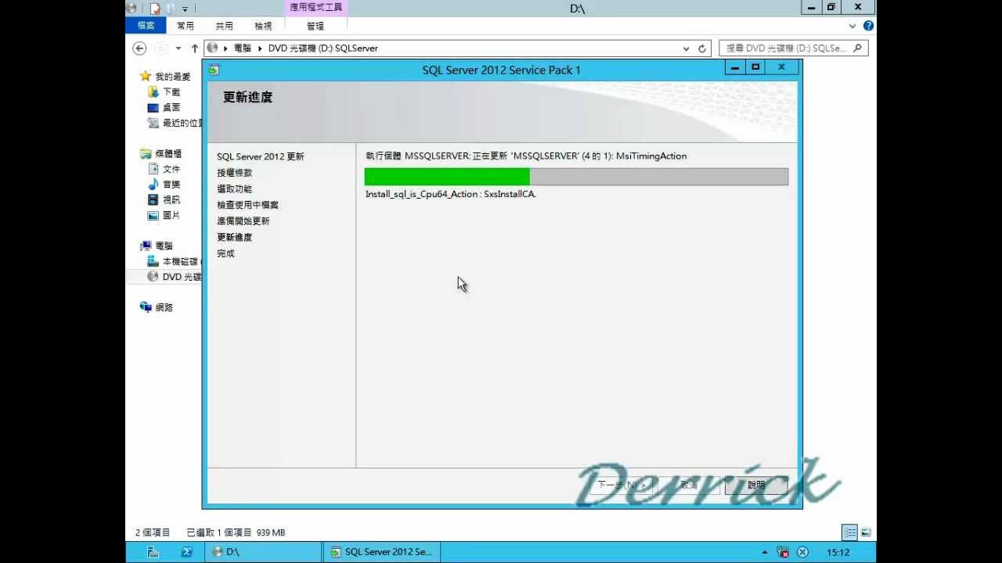Open the 文件 library
This screenshot has height=563, width=1002.
click(x=164, y=169)
